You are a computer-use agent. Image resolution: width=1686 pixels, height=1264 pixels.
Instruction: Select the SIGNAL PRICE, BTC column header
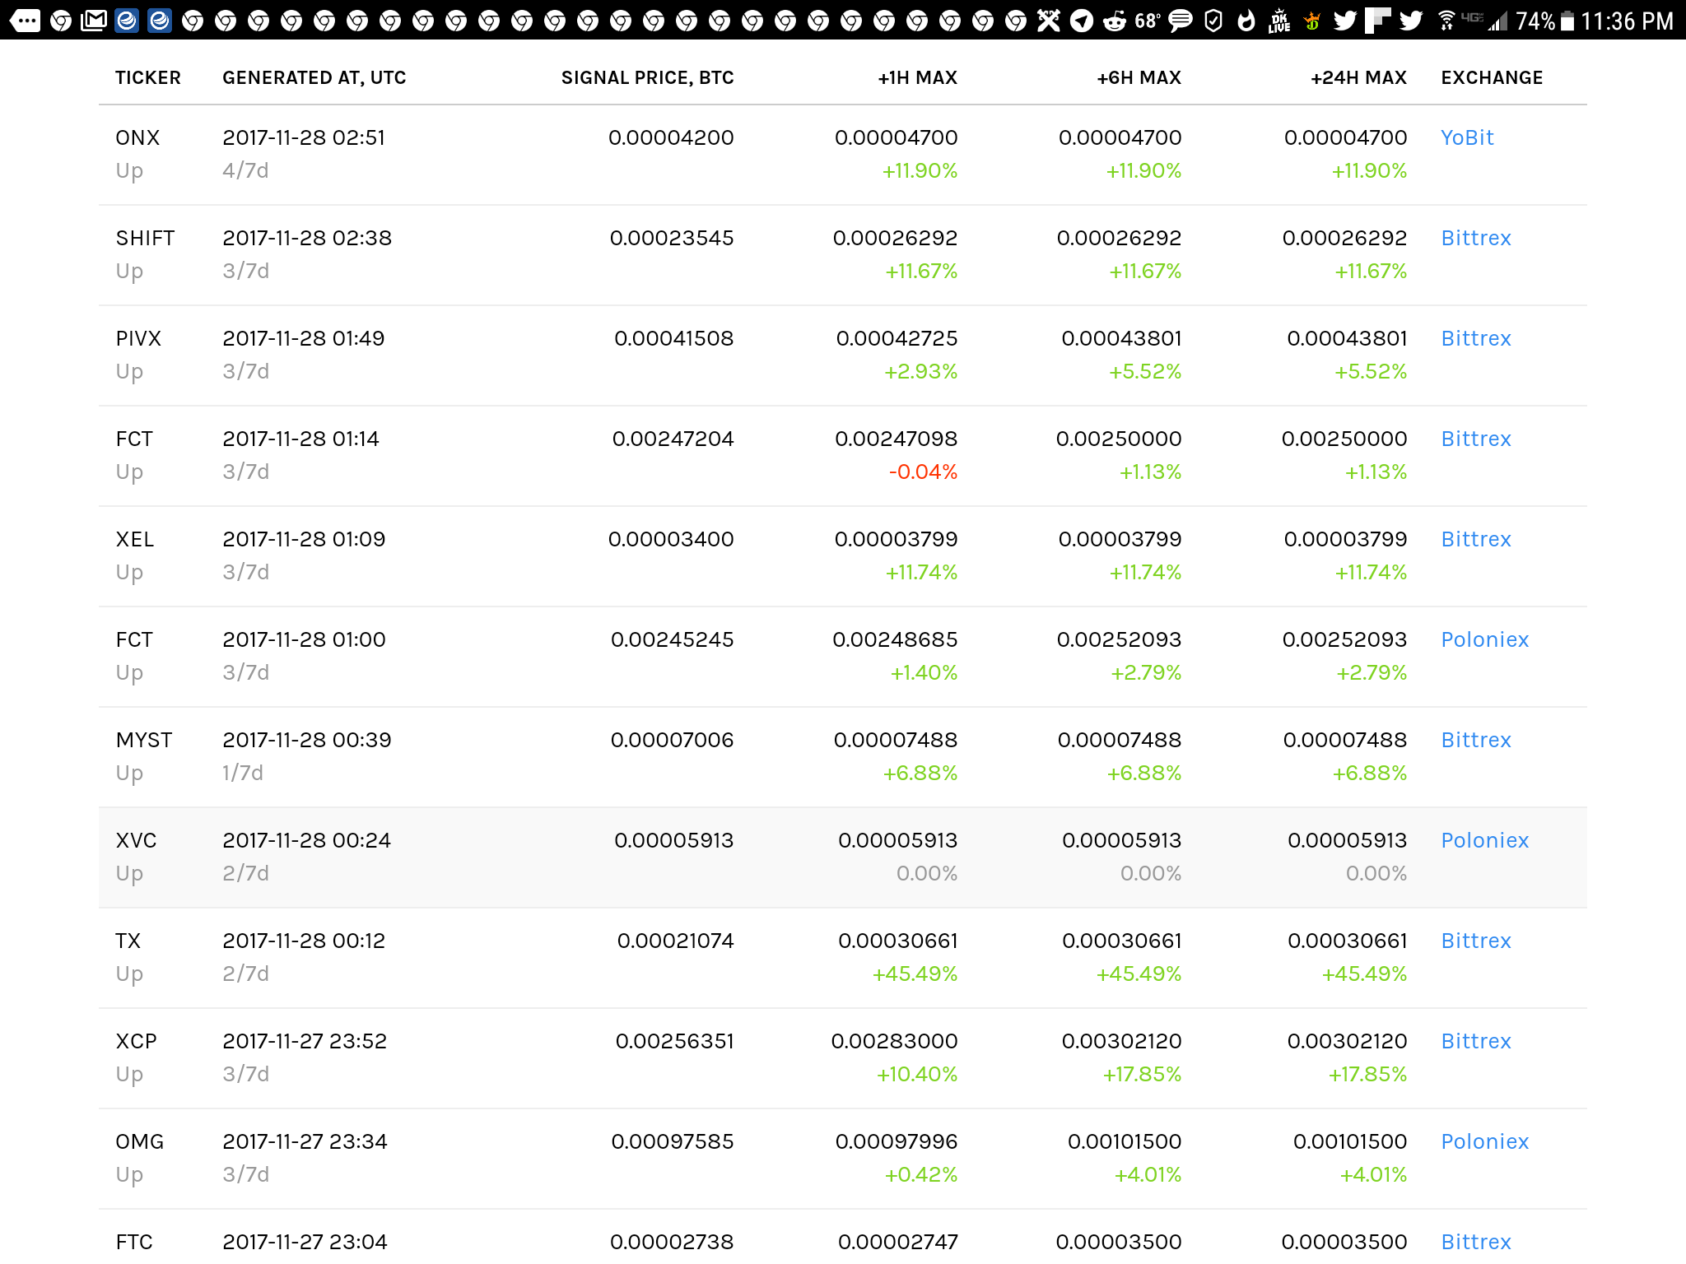647,77
